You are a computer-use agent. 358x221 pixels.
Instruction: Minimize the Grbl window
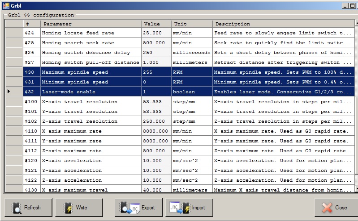(x=345, y=6)
